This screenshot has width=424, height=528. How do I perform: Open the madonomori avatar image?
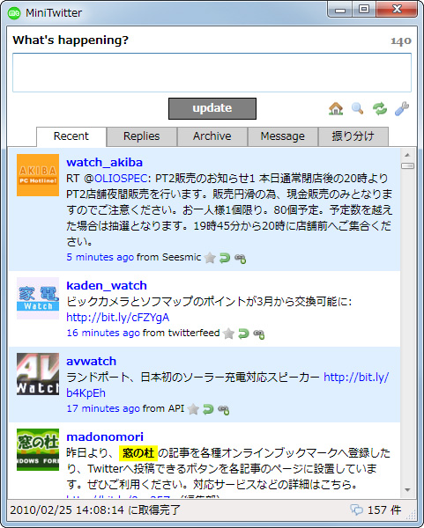tap(38, 450)
